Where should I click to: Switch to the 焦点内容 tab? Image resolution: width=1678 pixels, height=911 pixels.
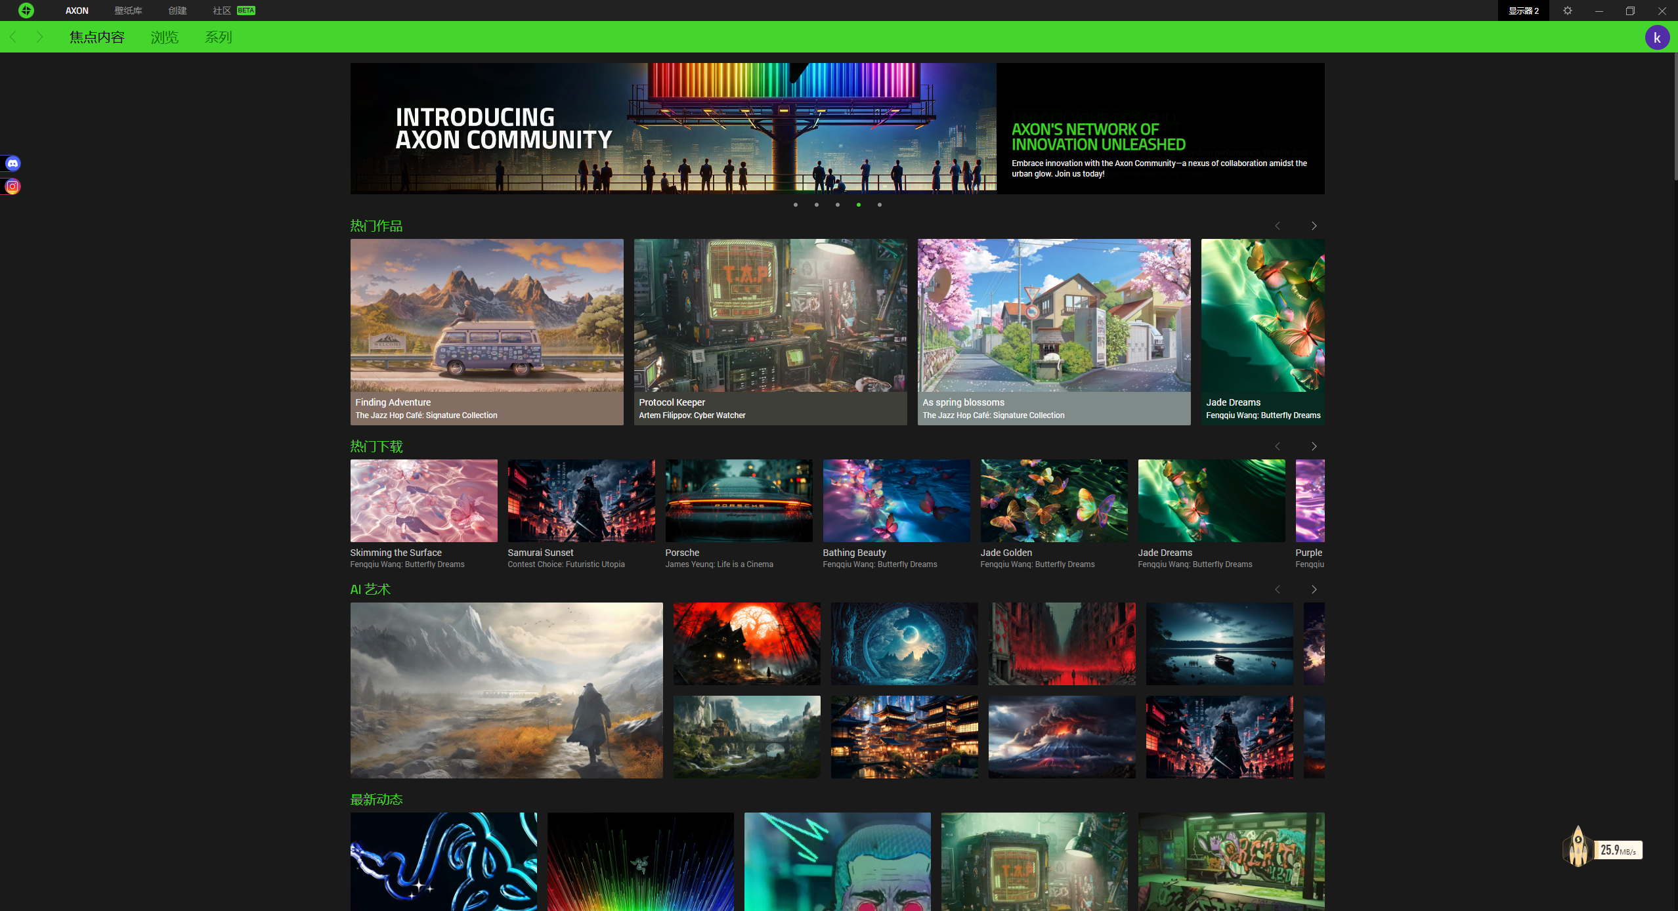click(97, 37)
